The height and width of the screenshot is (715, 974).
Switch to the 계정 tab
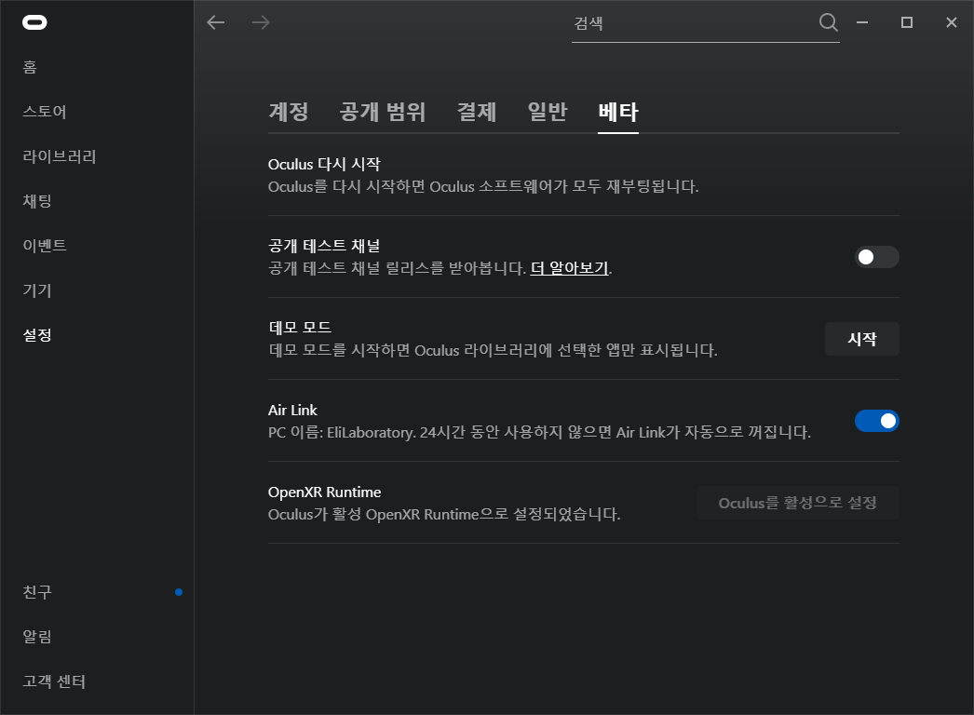(289, 112)
